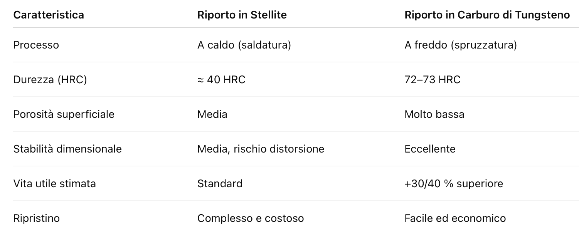
Task: Select the Stabilità dimensionale label
Action: click(67, 149)
